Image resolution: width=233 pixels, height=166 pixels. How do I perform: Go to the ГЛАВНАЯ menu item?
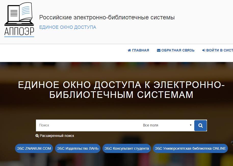pos(140,50)
